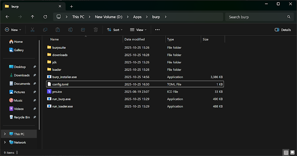This screenshot has width=297, height=156.
Task: Click the ICO File type cell
Action: 173,92
